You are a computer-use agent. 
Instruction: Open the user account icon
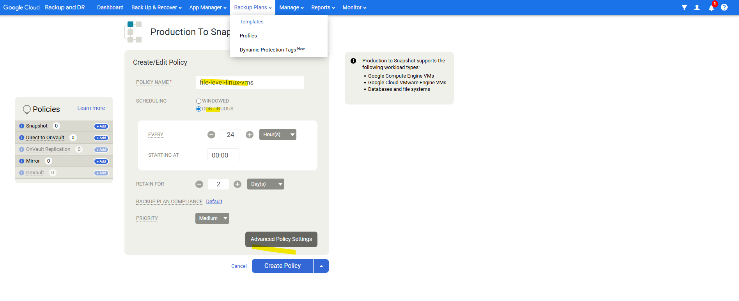pos(697,7)
